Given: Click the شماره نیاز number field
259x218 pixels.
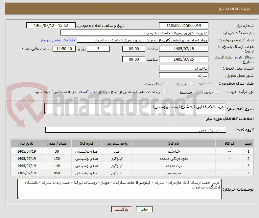Looking at the screenshot, I should click(184, 25).
